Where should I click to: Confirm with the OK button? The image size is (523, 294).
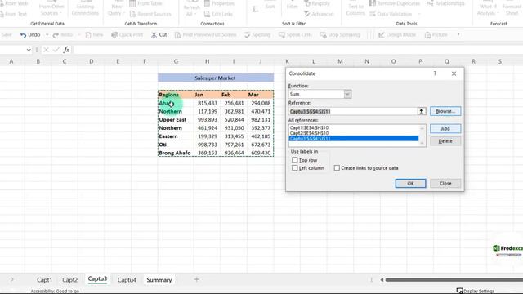(410, 183)
